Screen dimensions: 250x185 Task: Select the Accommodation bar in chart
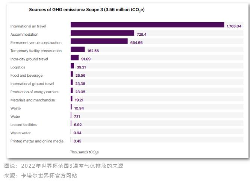[x=102, y=33]
